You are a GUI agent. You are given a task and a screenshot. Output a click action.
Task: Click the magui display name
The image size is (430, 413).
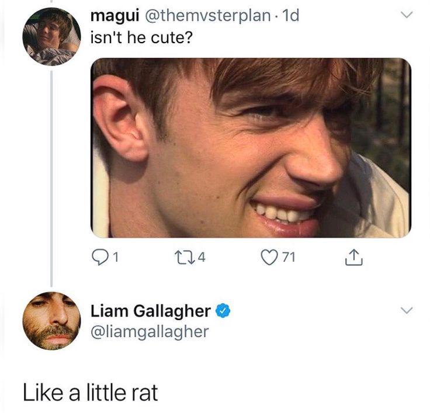[115, 16]
